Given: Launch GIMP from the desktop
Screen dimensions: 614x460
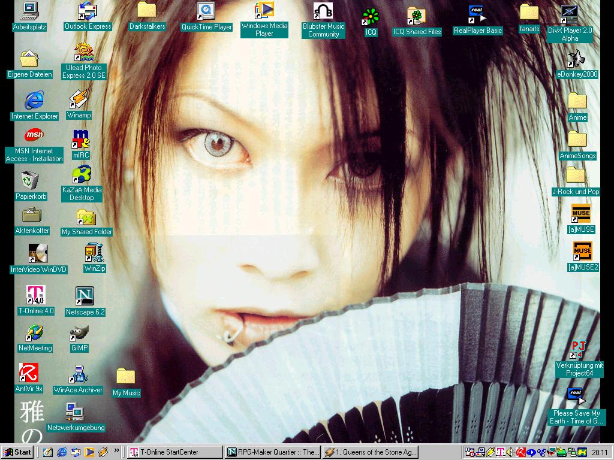Looking at the screenshot, I should pyautogui.click(x=80, y=339).
